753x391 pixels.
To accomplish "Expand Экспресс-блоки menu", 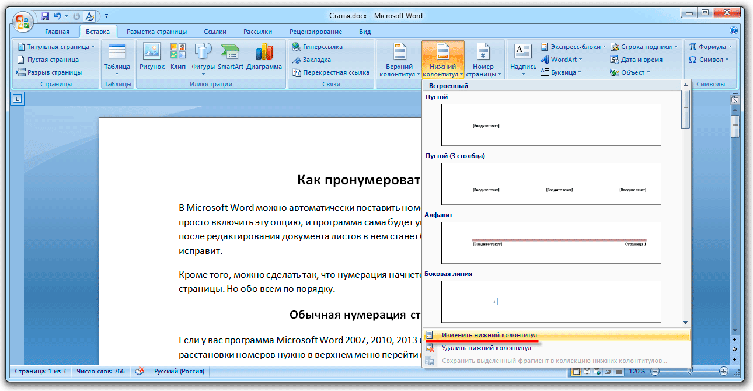I will tap(573, 47).
